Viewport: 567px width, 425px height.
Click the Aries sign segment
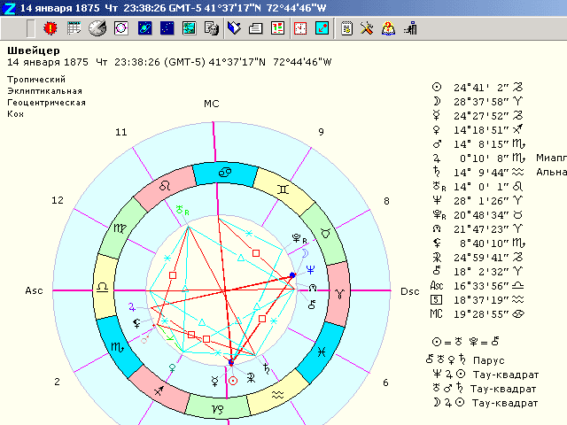[339, 293]
